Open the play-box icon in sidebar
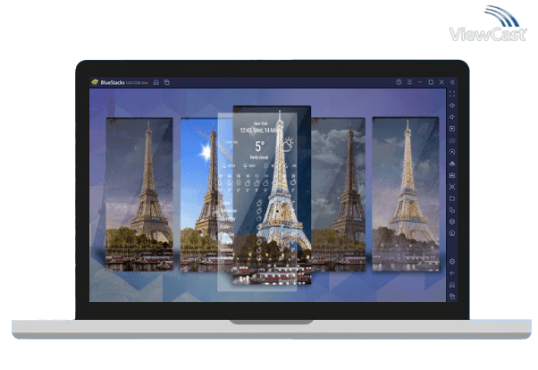Image resolution: width=538 pixels, height=370 pixels. coord(452,129)
